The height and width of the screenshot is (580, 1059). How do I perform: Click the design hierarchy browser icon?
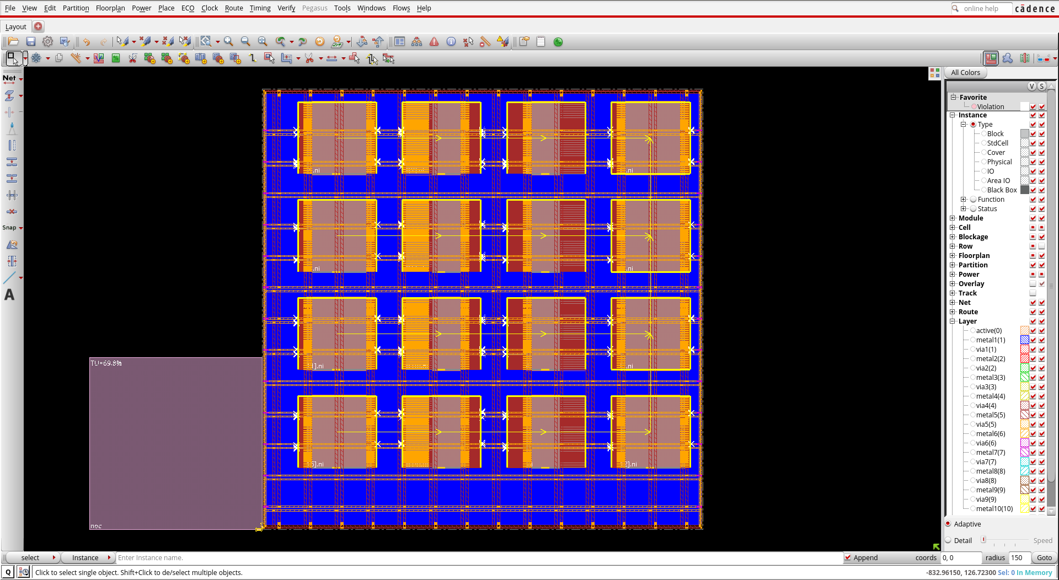(417, 42)
